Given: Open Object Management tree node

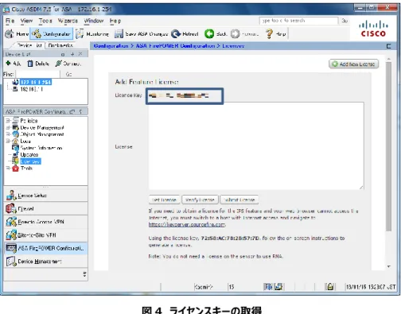Looking at the screenshot, I should (42, 134).
